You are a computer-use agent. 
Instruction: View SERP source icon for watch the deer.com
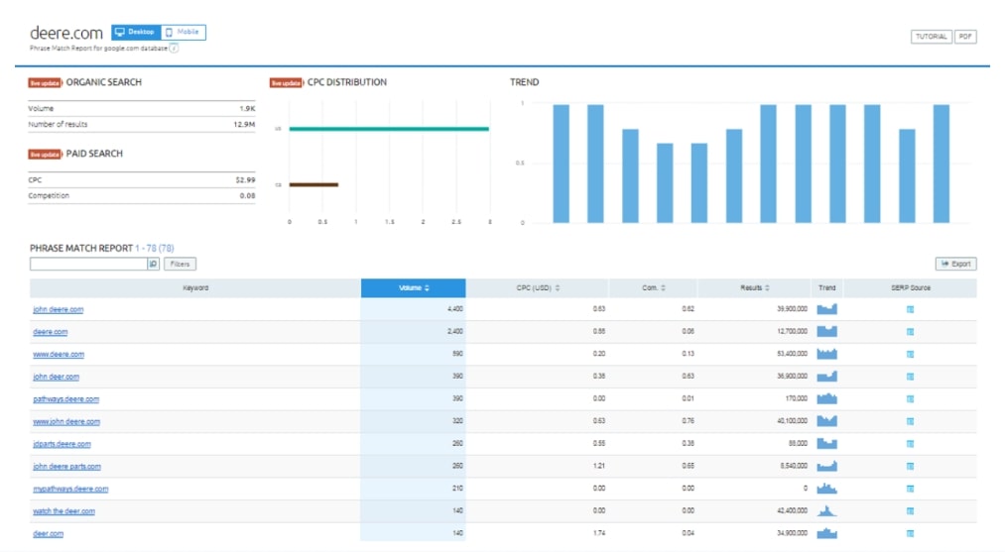(x=910, y=511)
